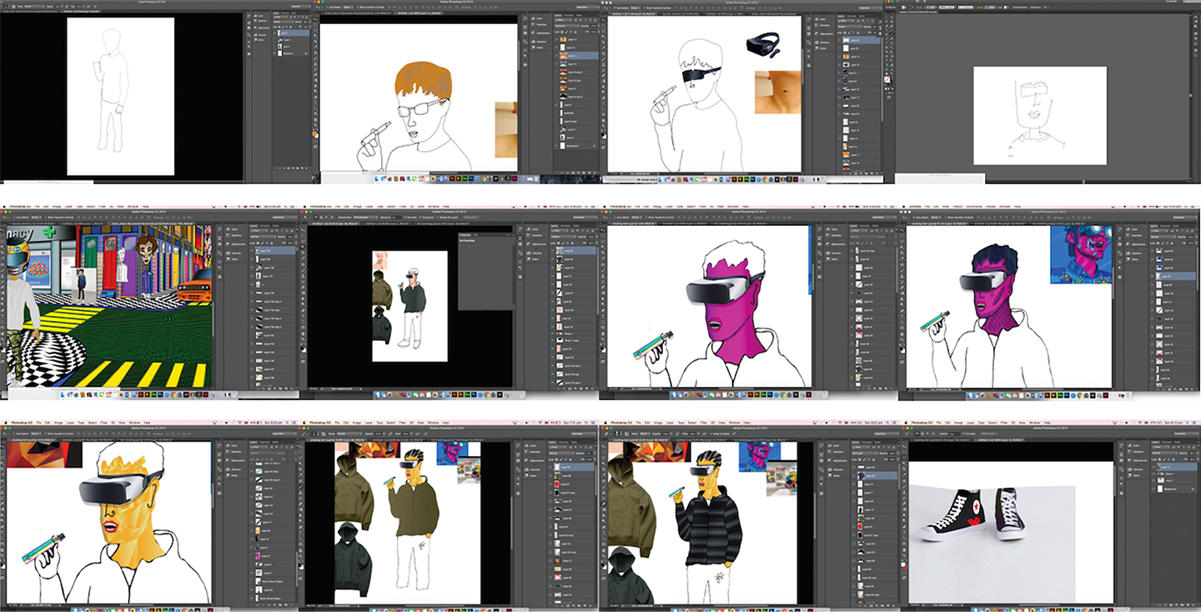Click Refine Edge button in hoodie-on-black options bar
1201x612 pixels.
(x=471, y=217)
